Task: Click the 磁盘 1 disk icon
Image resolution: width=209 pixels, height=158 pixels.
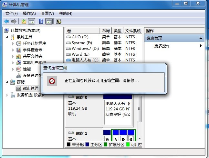Action: pyautogui.click(x=71, y=133)
